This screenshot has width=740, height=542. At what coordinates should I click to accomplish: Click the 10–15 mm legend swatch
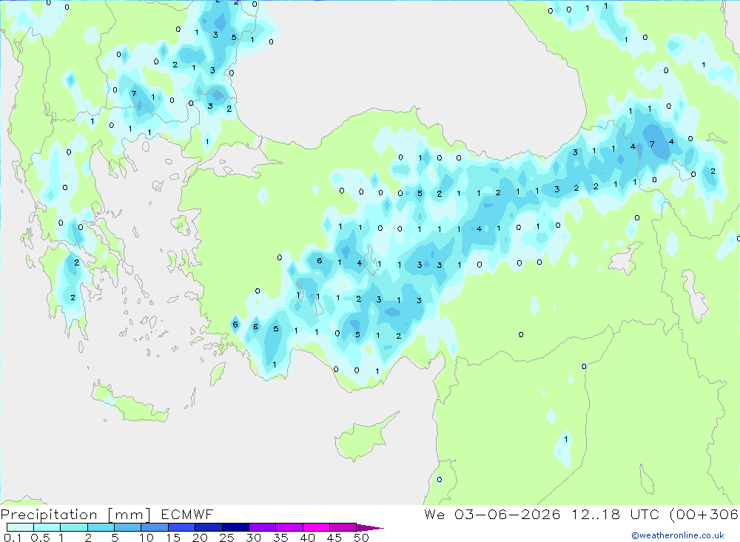pos(155,527)
